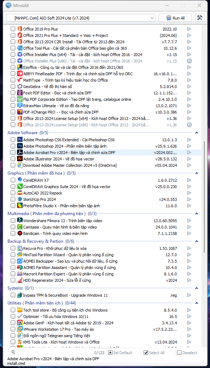Click the PDF-XChange PRO application icon

(20, 112)
